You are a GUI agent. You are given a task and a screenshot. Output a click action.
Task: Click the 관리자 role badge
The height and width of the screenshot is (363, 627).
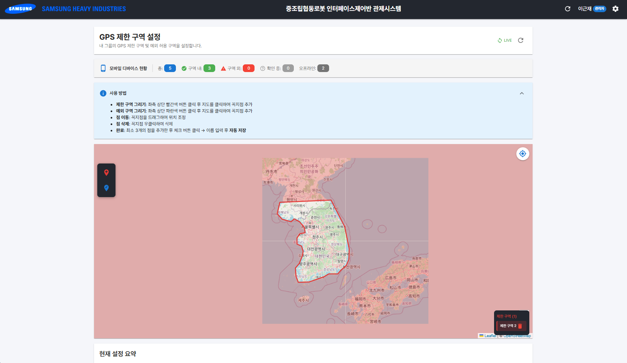point(599,9)
